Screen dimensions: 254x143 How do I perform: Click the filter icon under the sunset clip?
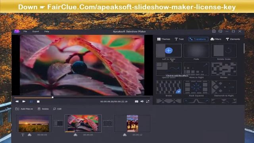29,135
